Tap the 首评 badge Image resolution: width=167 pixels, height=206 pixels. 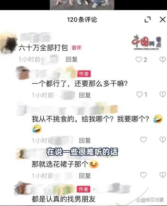pyautogui.click(x=76, y=48)
